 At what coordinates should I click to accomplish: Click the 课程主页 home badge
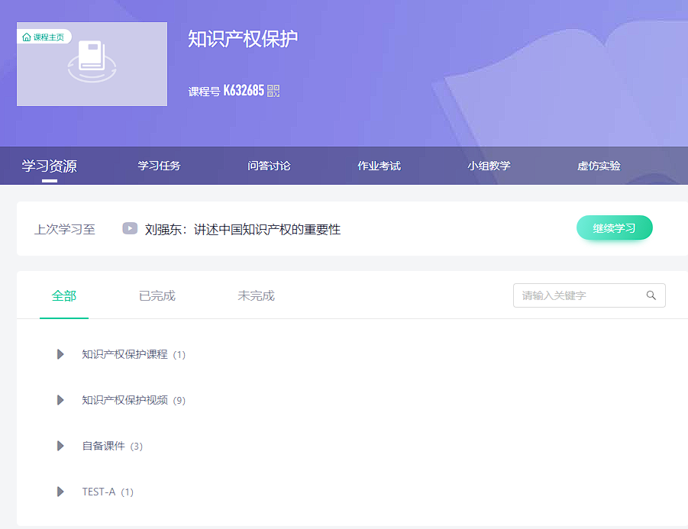tap(44, 37)
